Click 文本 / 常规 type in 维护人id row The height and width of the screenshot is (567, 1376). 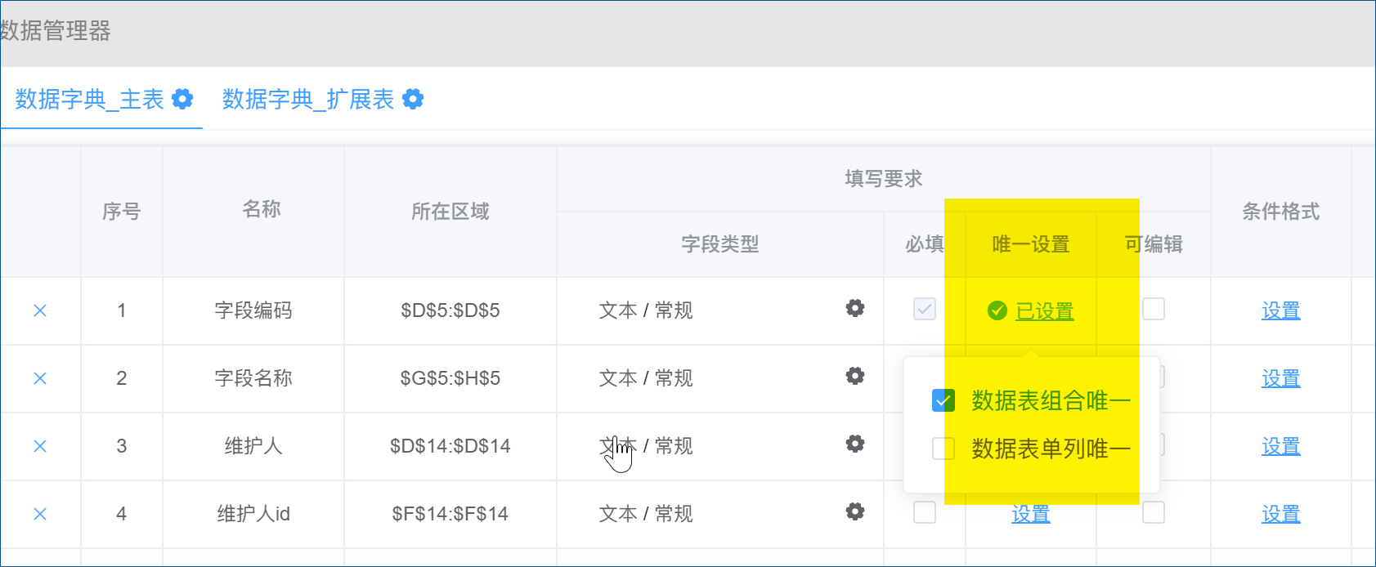coord(646,514)
